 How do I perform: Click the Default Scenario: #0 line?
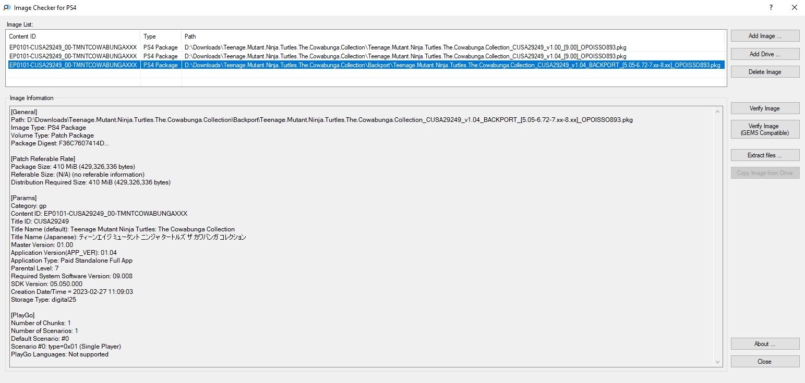tap(40, 338)
